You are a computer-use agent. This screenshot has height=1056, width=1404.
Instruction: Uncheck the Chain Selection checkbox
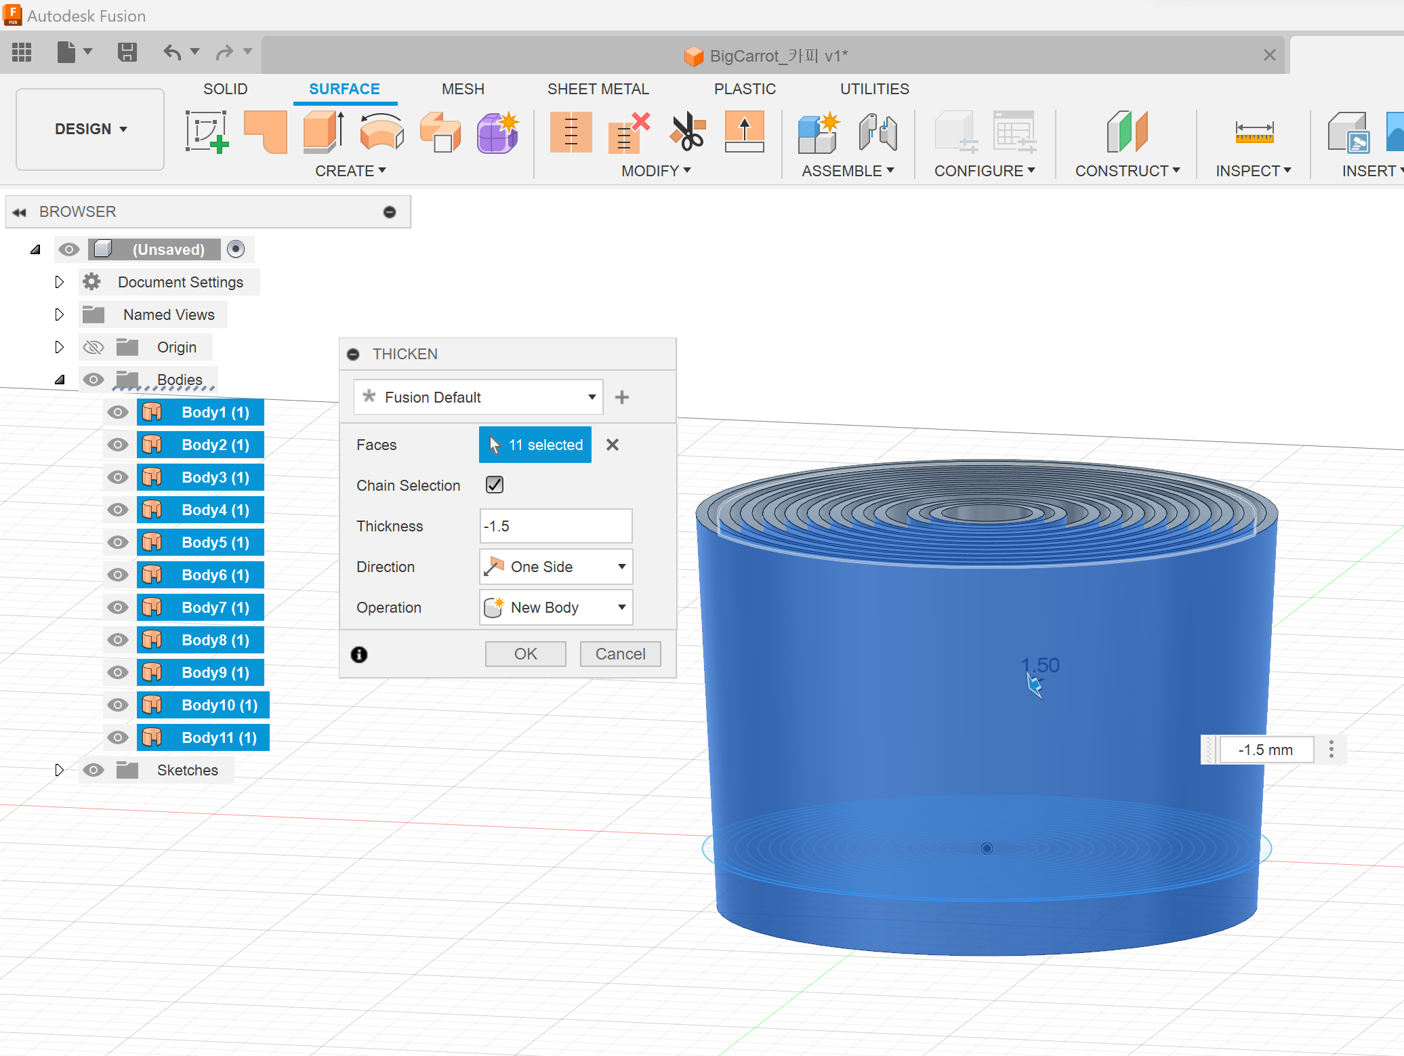click(x=495, y=485)
